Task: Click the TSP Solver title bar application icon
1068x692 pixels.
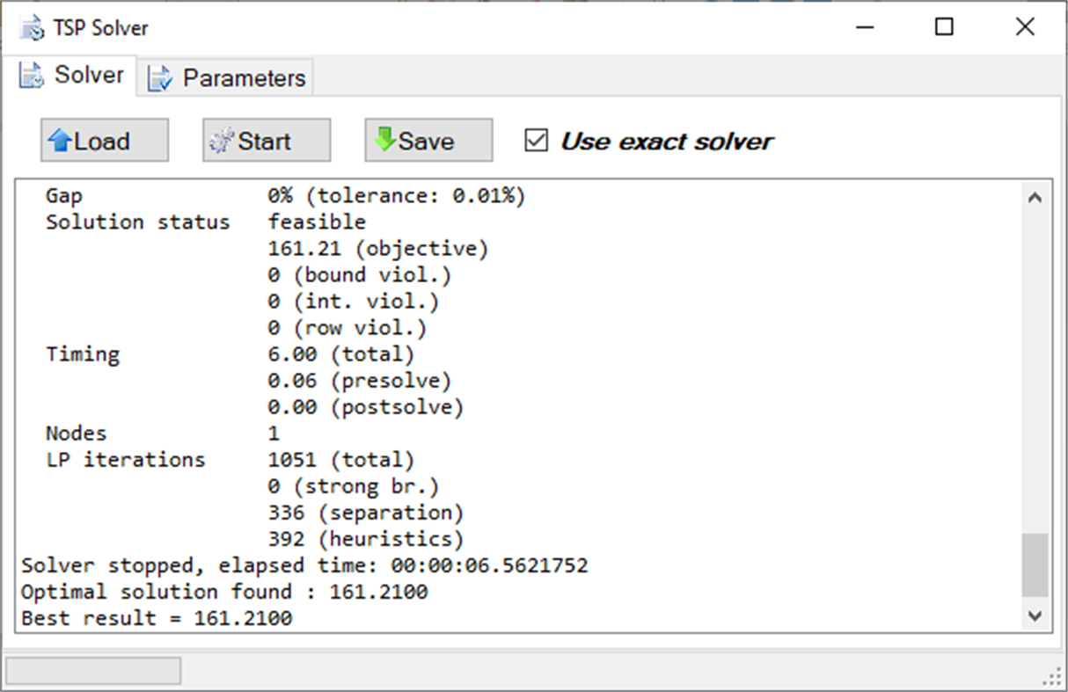Action: (30, 27)
